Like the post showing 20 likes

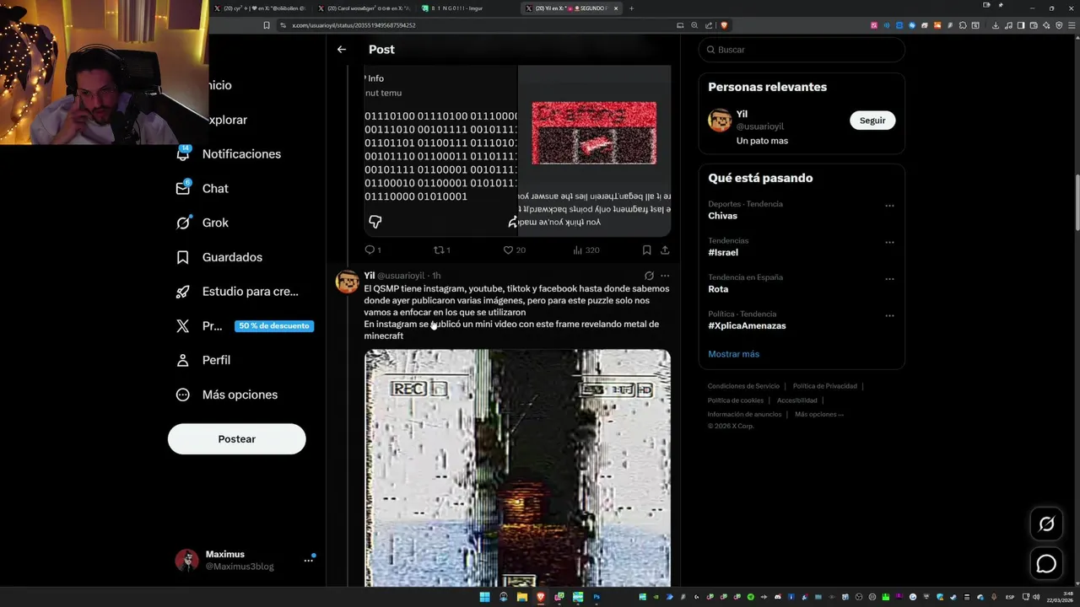point(514,250)
